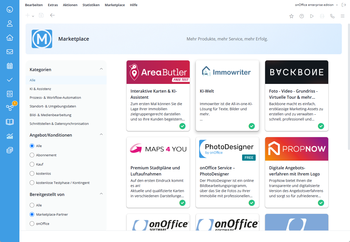Open the hamburger menu icon at top right

[343, 16]
